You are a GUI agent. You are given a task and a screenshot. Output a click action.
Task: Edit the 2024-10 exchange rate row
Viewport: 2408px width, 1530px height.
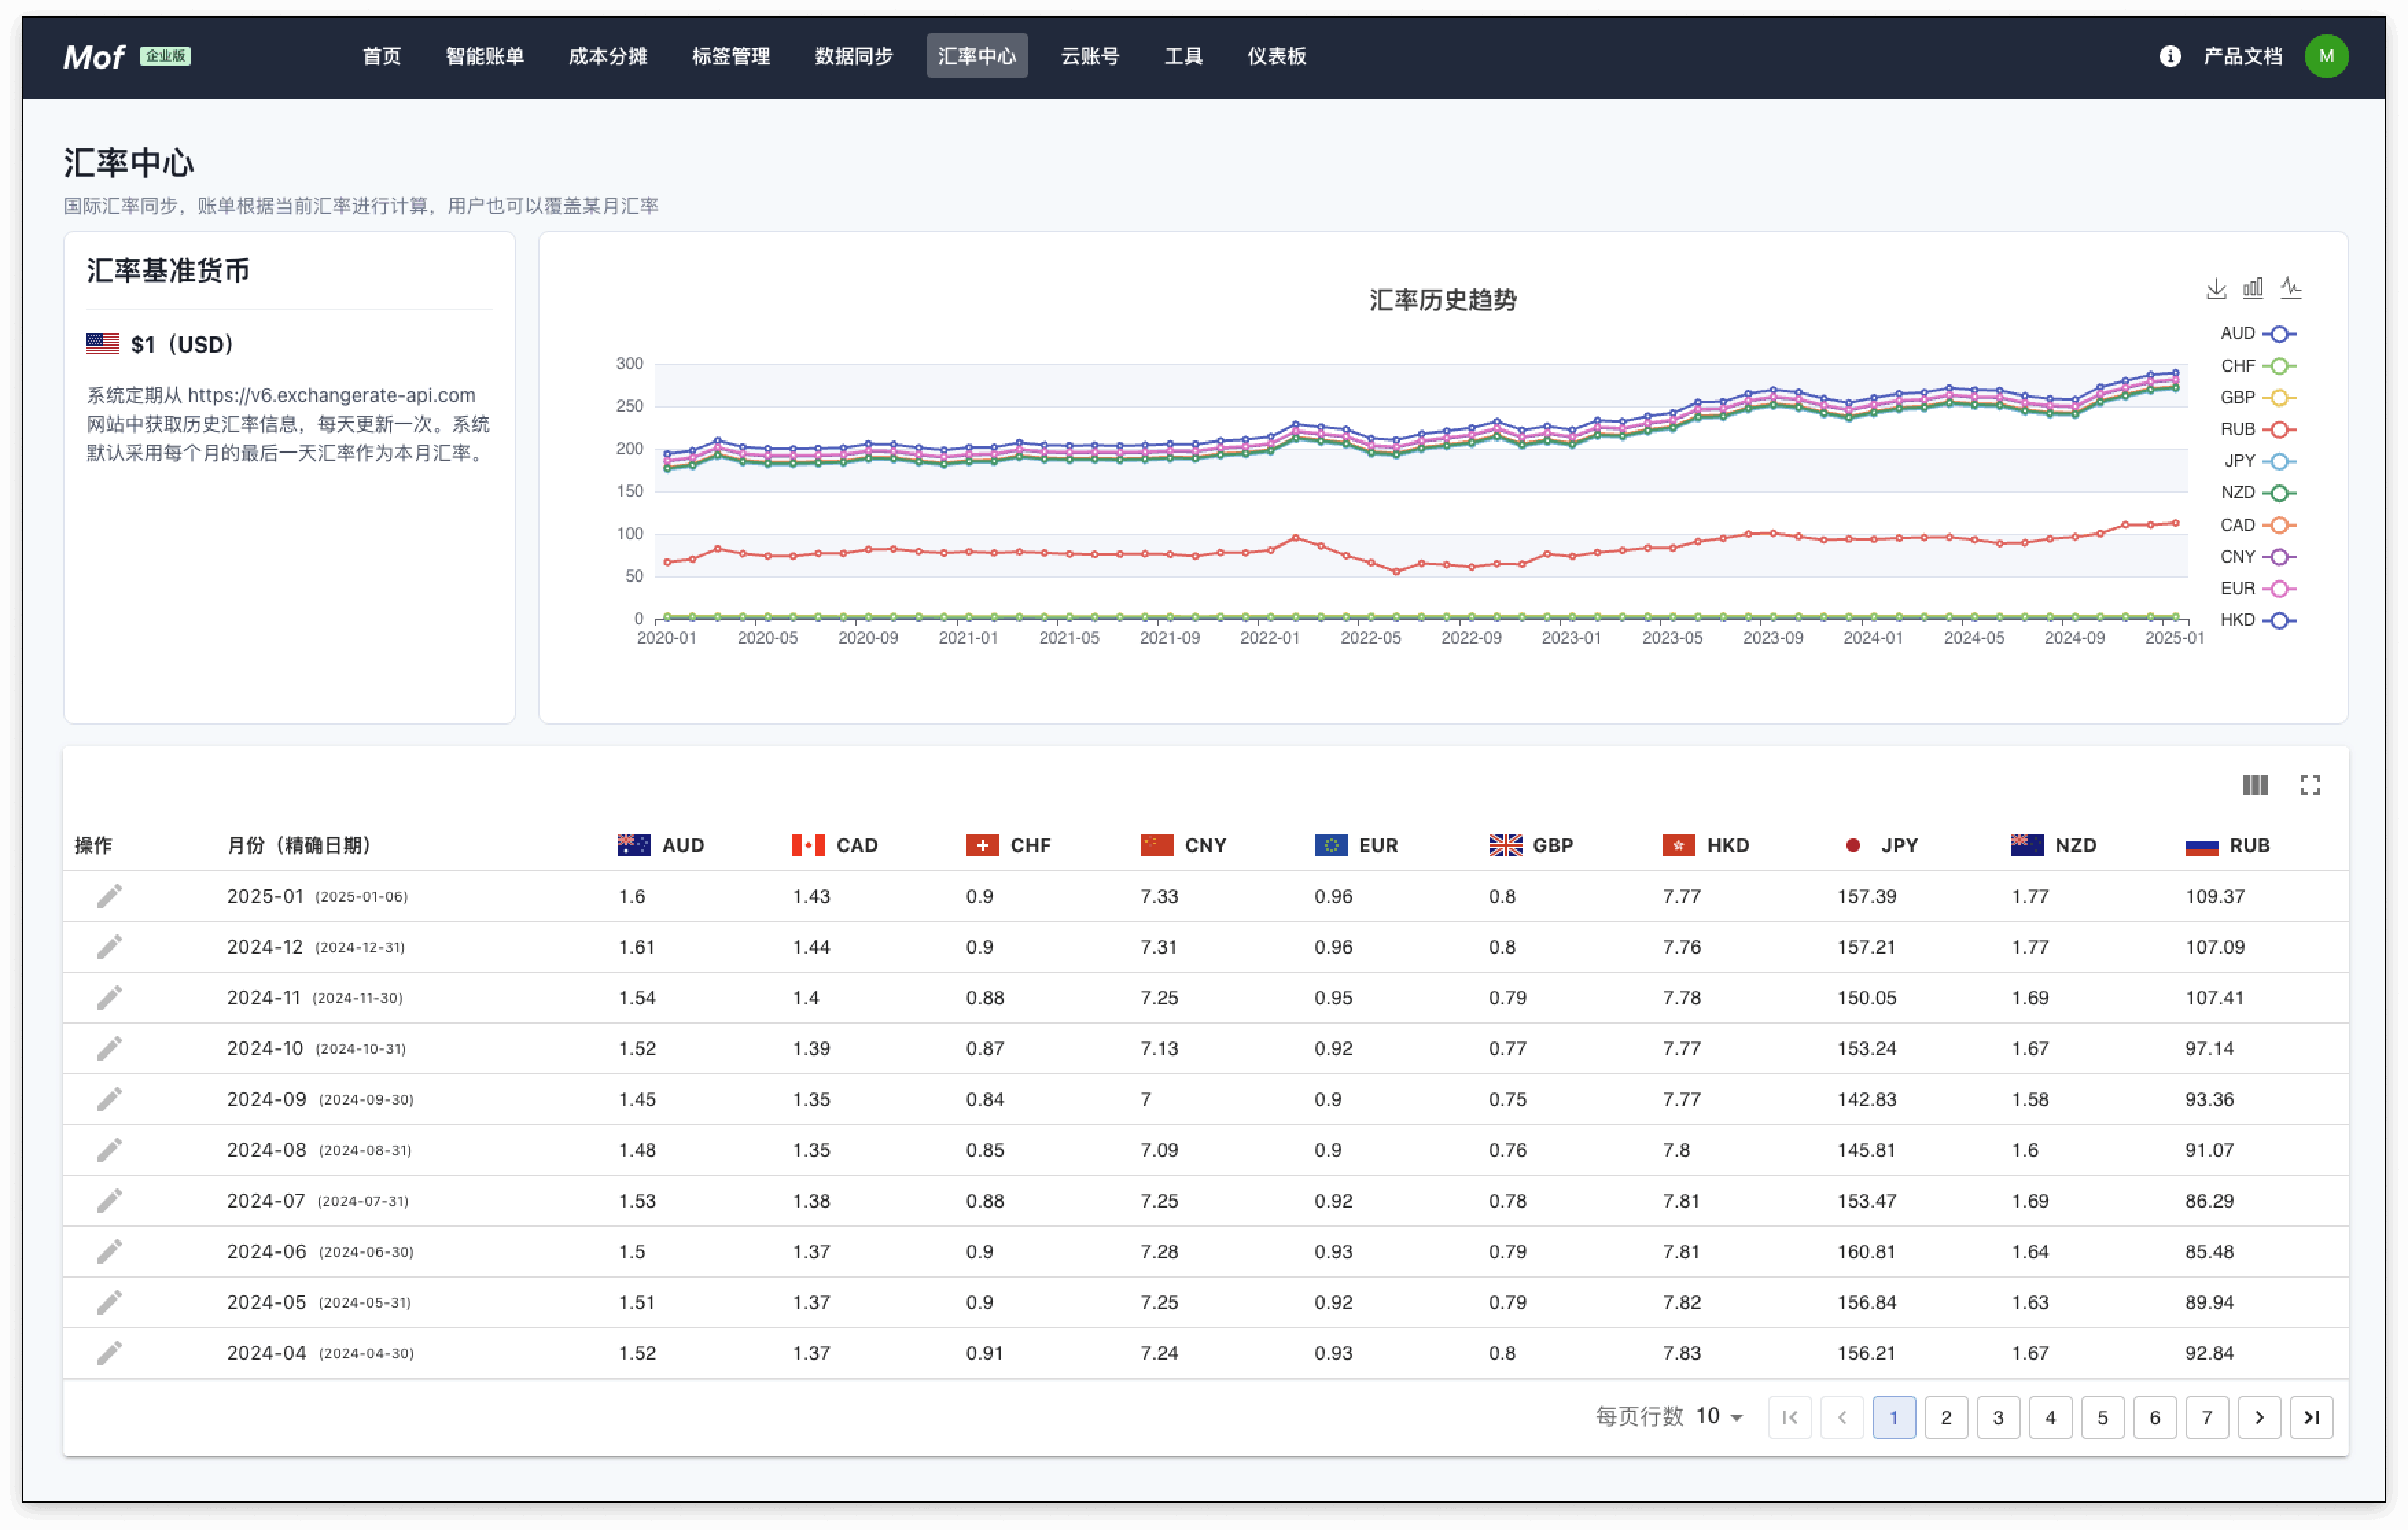pos(109,1049)
